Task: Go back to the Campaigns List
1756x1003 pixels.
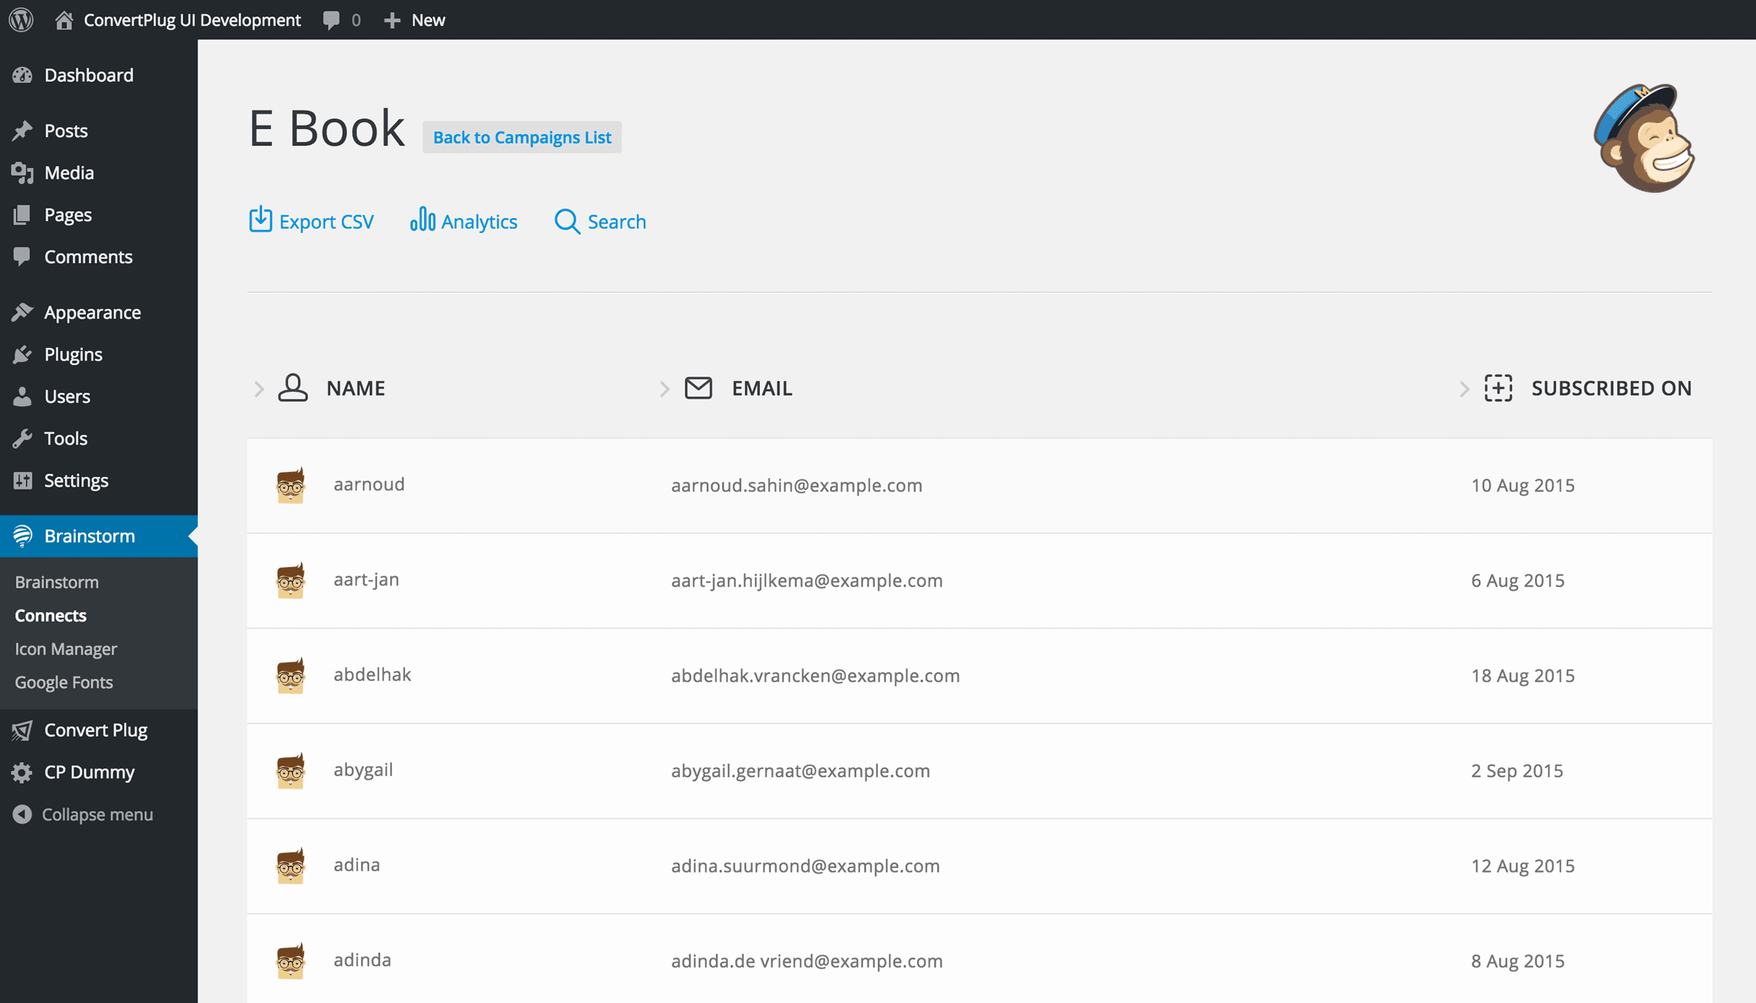Action: 522,137
